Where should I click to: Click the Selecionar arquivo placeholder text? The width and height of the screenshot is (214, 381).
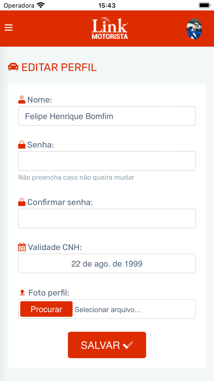coord(108,310)
